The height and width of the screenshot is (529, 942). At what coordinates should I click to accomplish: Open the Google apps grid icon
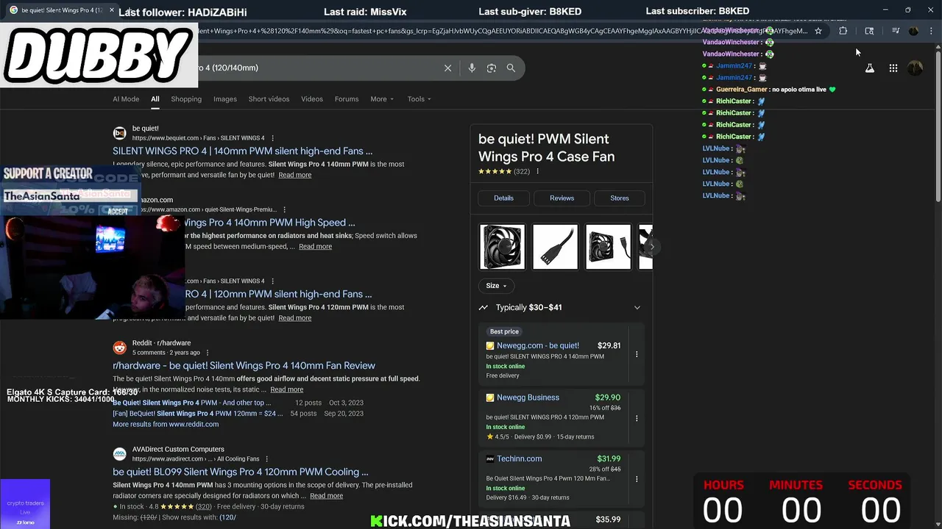893,68
